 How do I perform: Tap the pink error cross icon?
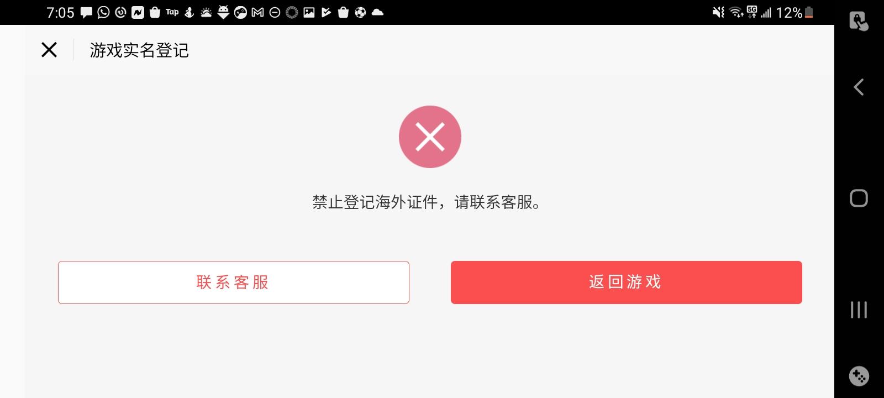[430, 137]
